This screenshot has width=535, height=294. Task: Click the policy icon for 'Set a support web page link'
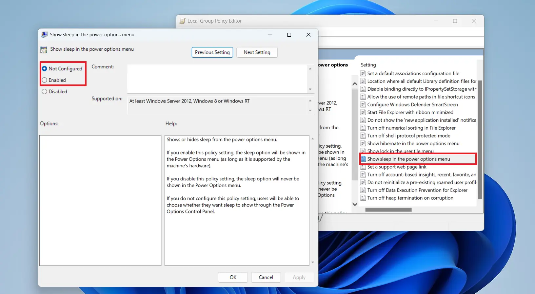pos(363,167)
